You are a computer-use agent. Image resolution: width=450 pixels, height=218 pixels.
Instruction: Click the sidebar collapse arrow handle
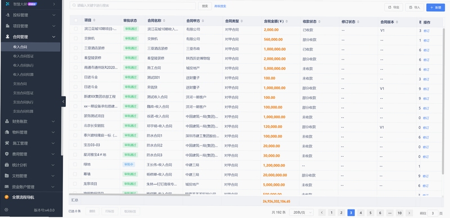[x=64, y=102]
